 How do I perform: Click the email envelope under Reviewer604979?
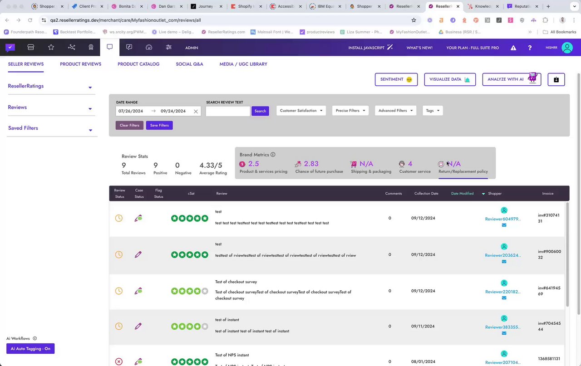click(x=504, y=225)
